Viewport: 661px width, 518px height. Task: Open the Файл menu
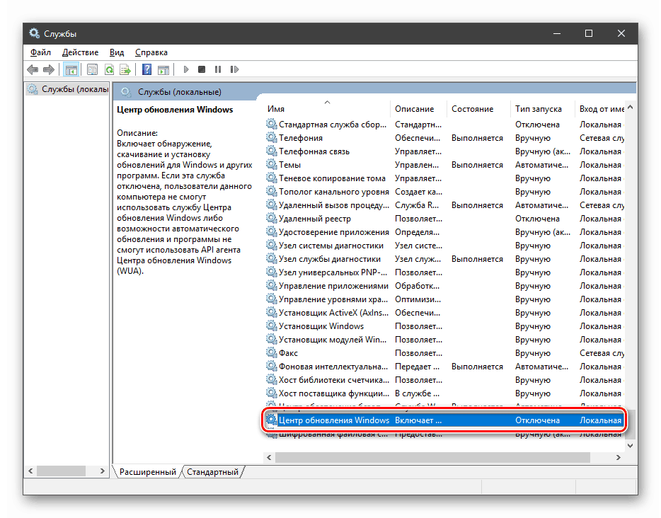(x=40, y=52)
